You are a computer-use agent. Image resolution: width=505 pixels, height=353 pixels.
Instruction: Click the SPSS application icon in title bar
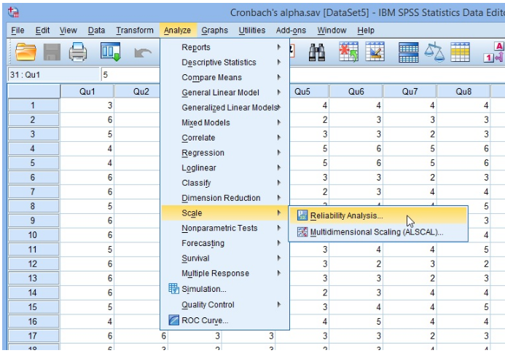tap(14, 12)
